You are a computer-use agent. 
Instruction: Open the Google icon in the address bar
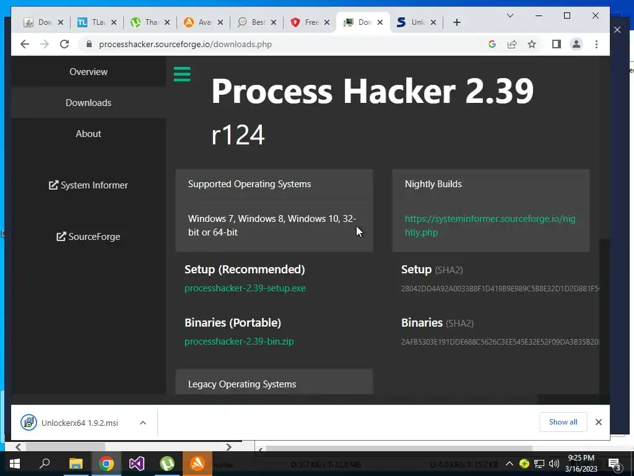[492, 44]
